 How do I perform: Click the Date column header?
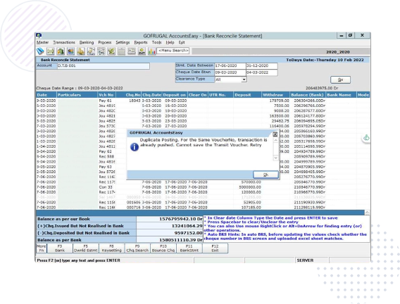pyautogui.click(x=46, y=95)
